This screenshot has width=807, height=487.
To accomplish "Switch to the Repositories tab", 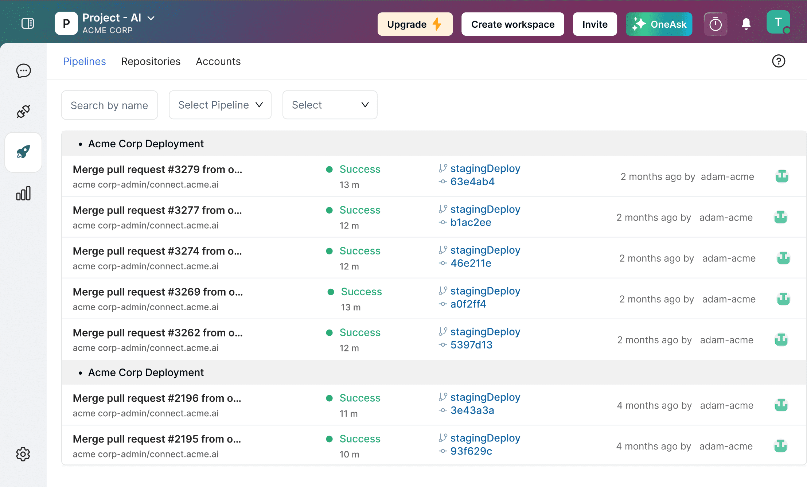I will [151, 61].
